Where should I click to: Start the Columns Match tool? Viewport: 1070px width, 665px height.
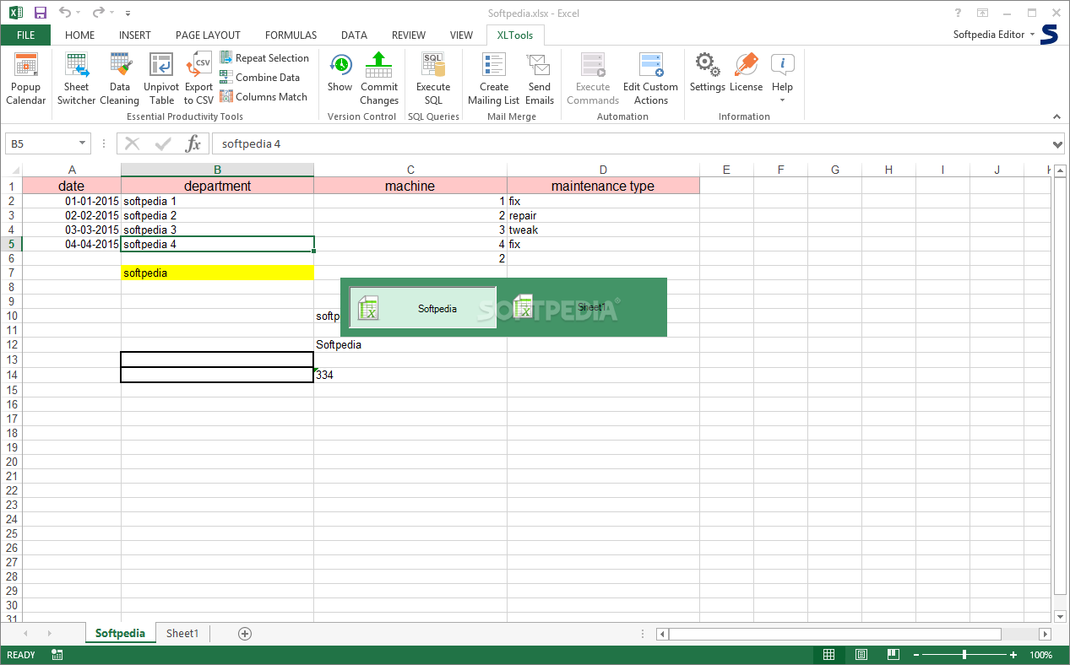pos(263,97)
